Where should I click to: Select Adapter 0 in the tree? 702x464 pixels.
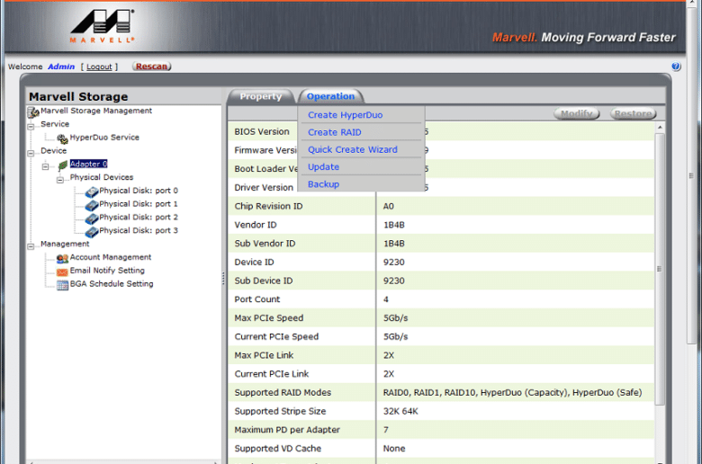(x=88, y=164)
